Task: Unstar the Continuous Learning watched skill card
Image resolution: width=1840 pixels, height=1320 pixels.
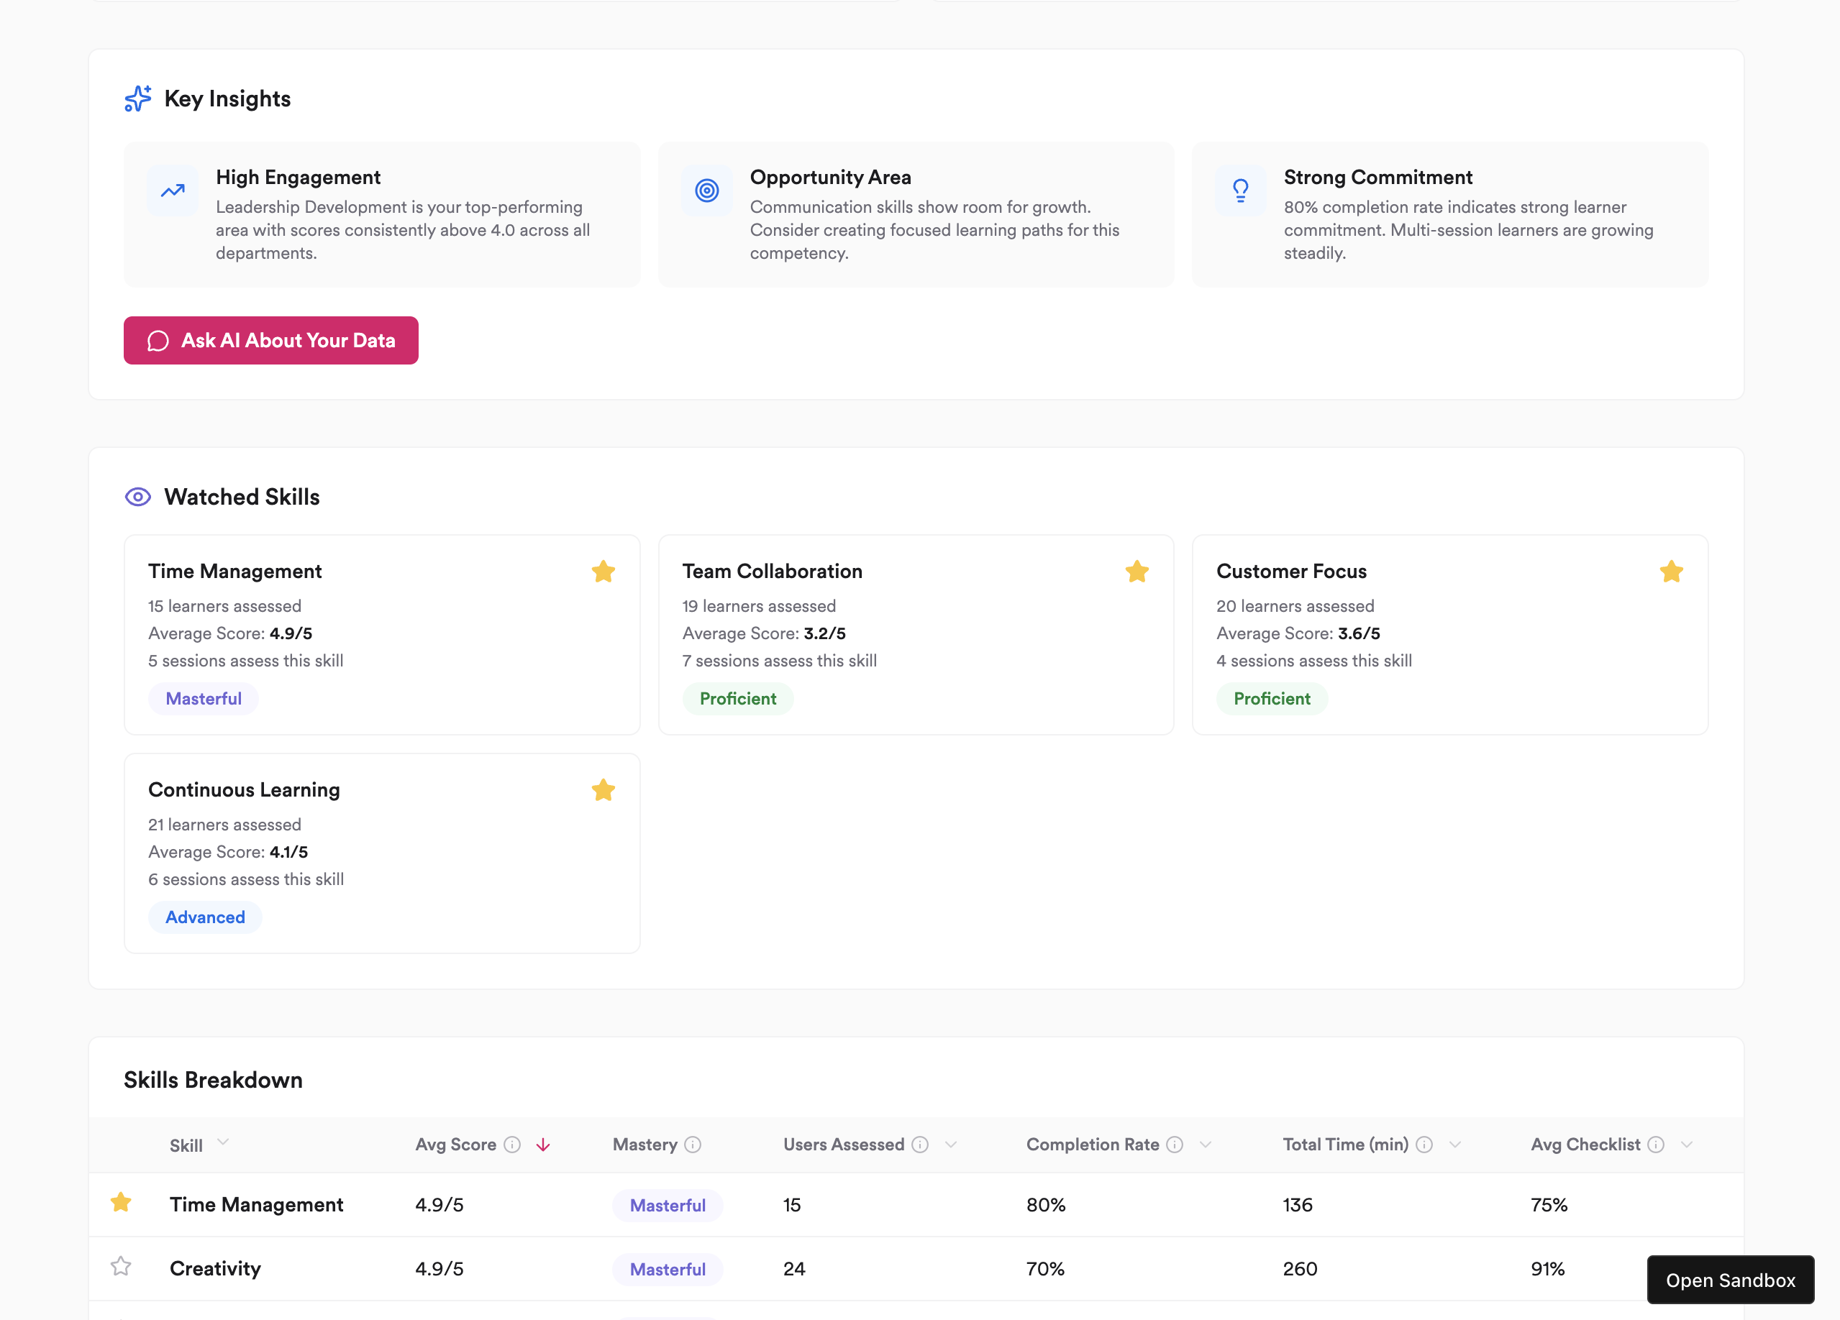Action: click(603, 789)
